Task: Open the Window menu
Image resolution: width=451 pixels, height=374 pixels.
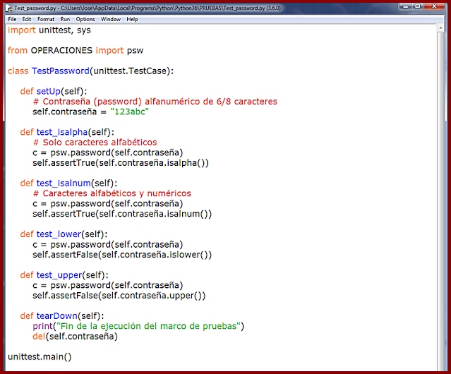Action: [x=110, y=19]
